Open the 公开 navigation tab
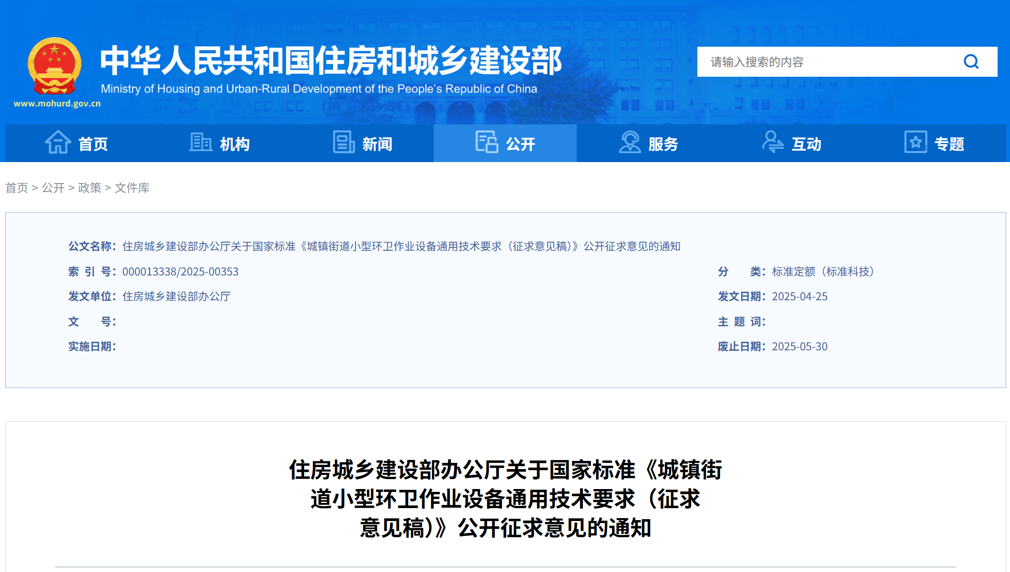Image resolution: width=1010 pixels, height=572 pixels. 505,143
